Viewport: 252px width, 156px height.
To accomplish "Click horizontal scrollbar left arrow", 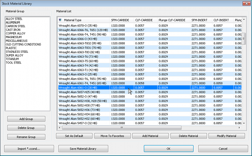I will tap(60, 128).
